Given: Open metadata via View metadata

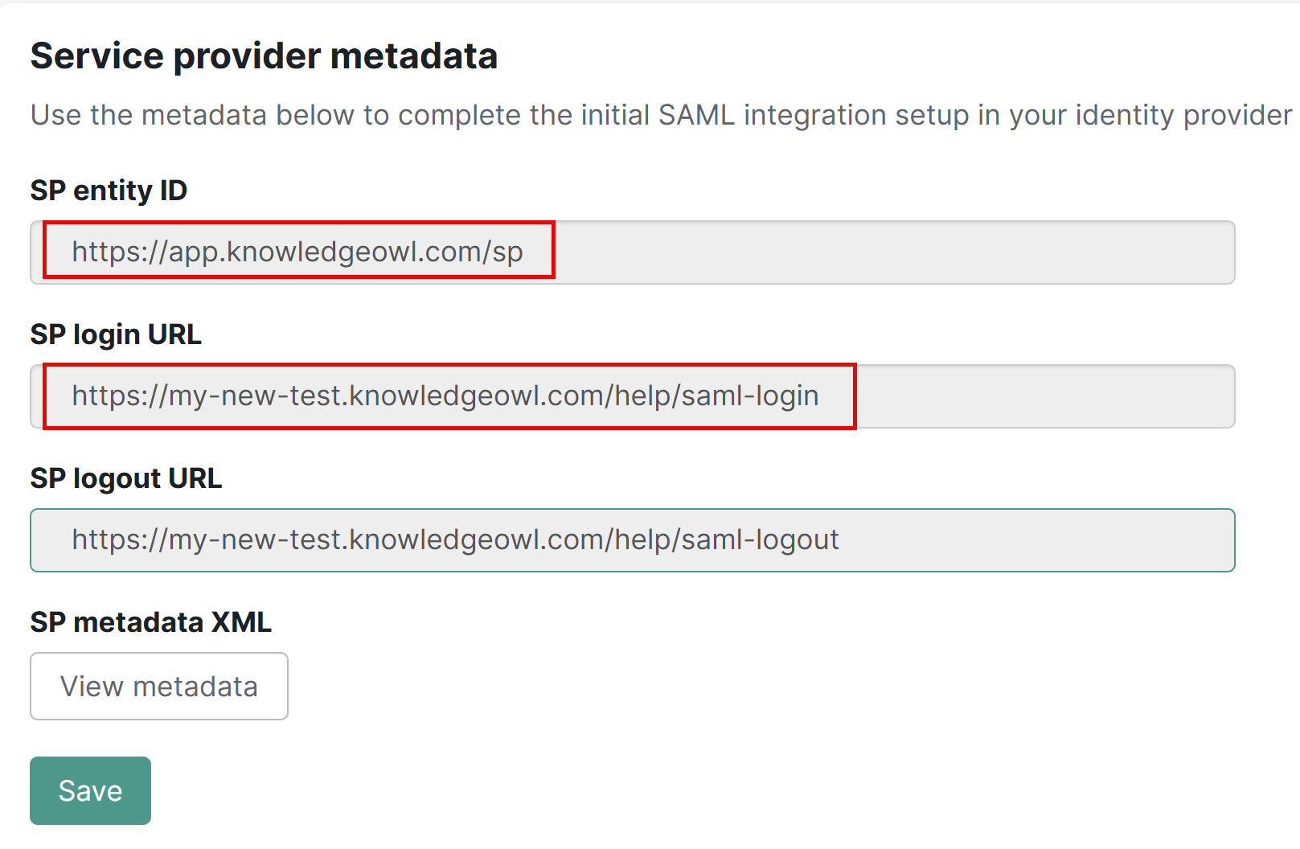Looking at the screenshot, I should pos(158,686).
